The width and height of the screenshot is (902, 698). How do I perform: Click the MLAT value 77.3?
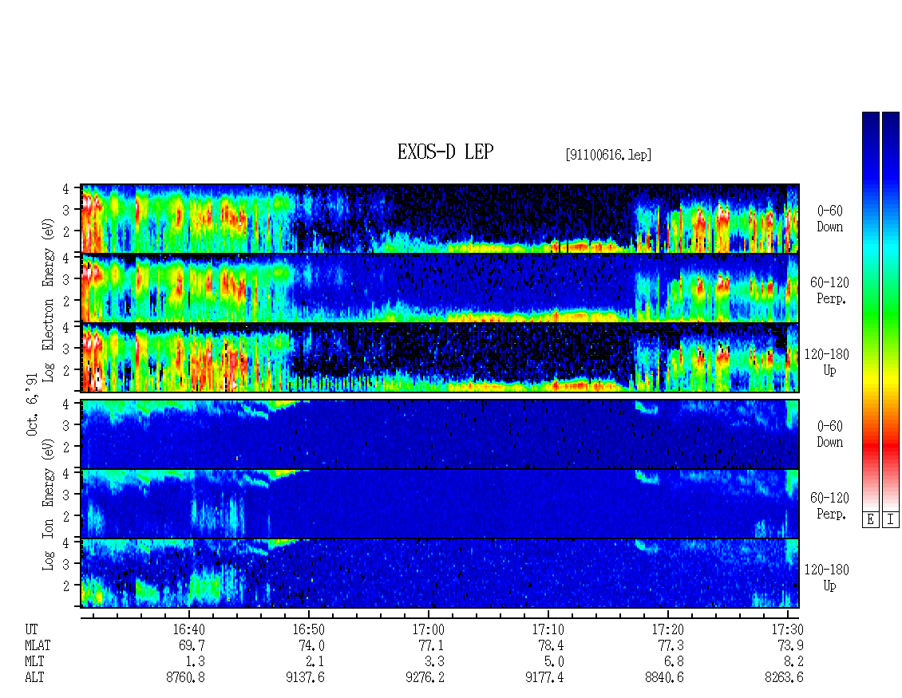(x=671, y=645)
